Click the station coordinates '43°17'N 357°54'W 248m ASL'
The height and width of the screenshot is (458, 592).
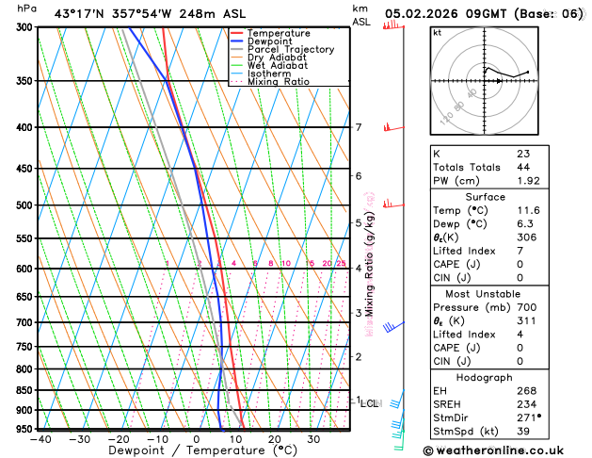pos(150,14)
